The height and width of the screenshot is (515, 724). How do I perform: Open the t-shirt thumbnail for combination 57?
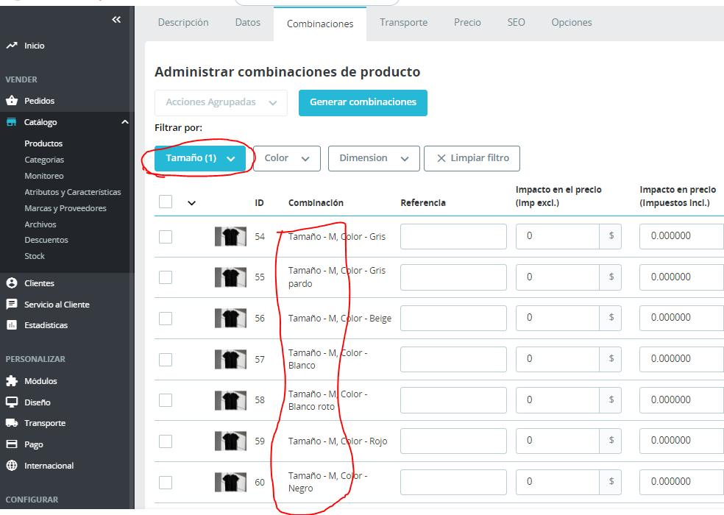pyautogui.click(x=230, y=359)
